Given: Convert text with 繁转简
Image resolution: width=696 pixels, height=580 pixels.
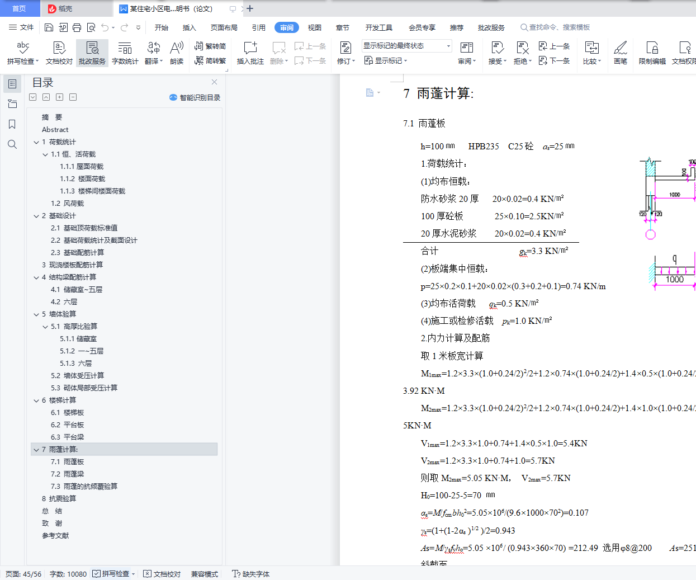Looking at the screenshot, I should point(210,46).
